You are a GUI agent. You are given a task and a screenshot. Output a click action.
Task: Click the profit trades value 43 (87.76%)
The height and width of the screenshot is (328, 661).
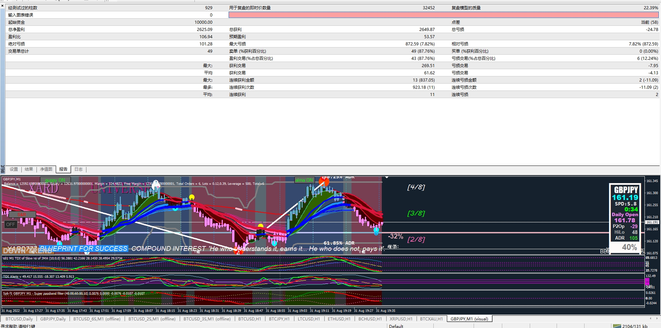(423, 58)
